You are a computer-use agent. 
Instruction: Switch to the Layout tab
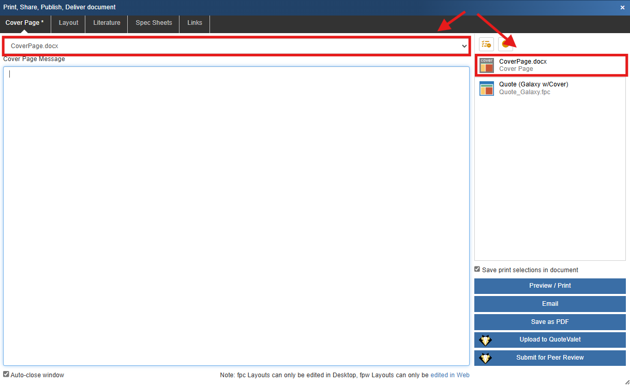coord(68,23)
